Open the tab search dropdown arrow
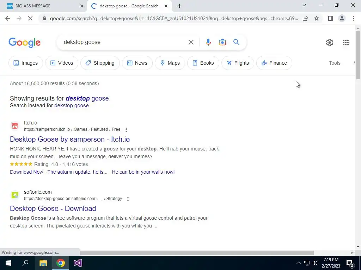361x270 pixels. [304, 5]
